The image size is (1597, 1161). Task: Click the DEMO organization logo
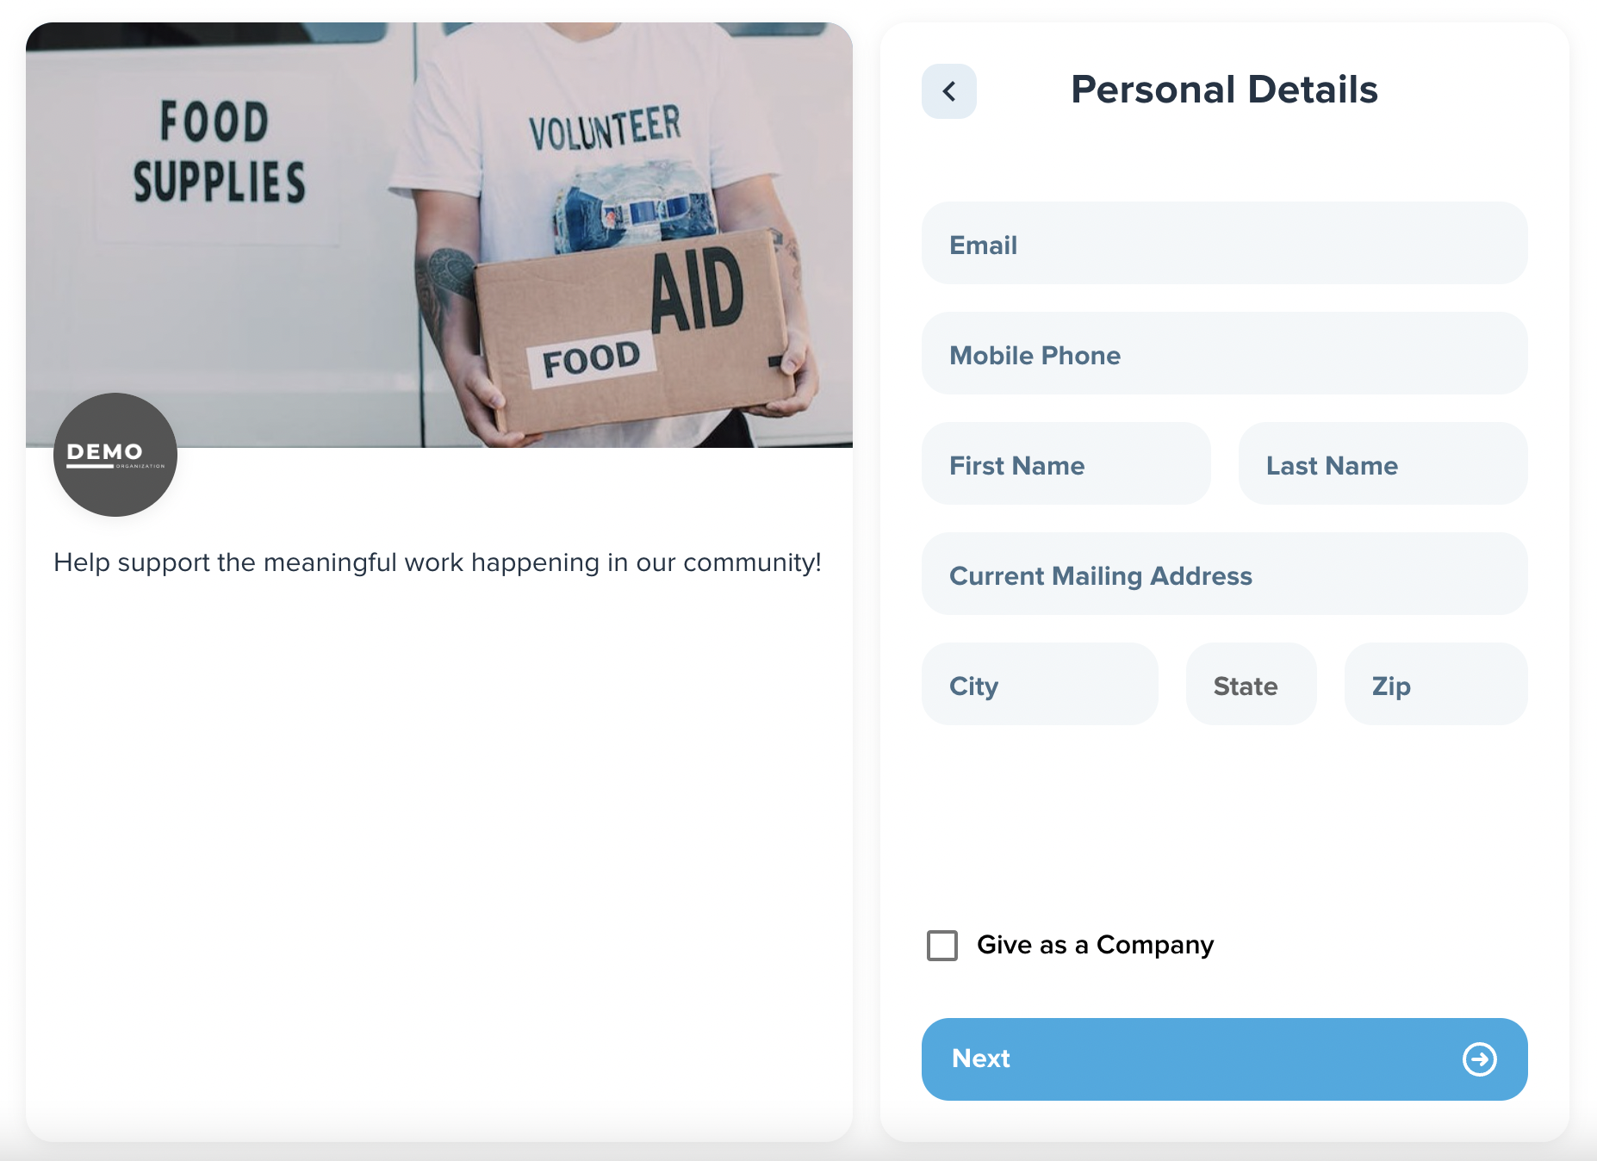(x=115, y=455)
